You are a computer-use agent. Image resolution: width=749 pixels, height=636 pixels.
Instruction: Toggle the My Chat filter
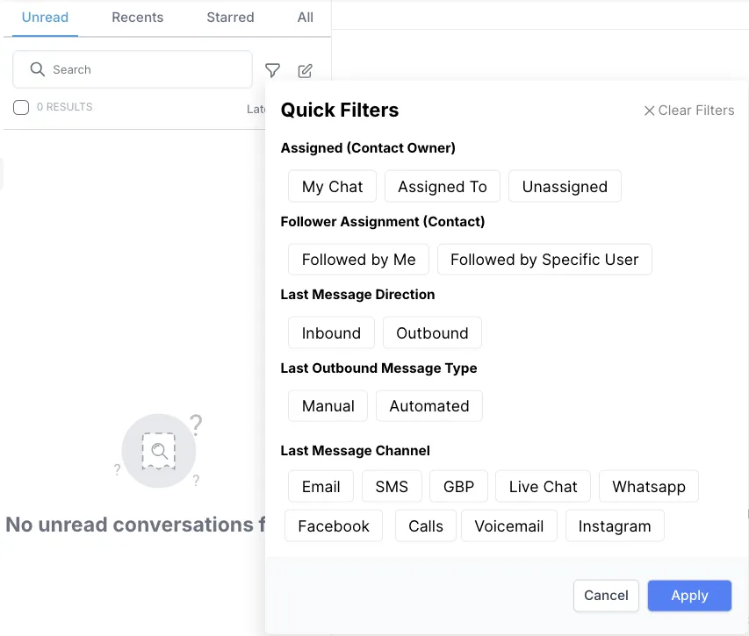[x=332, y=186]
